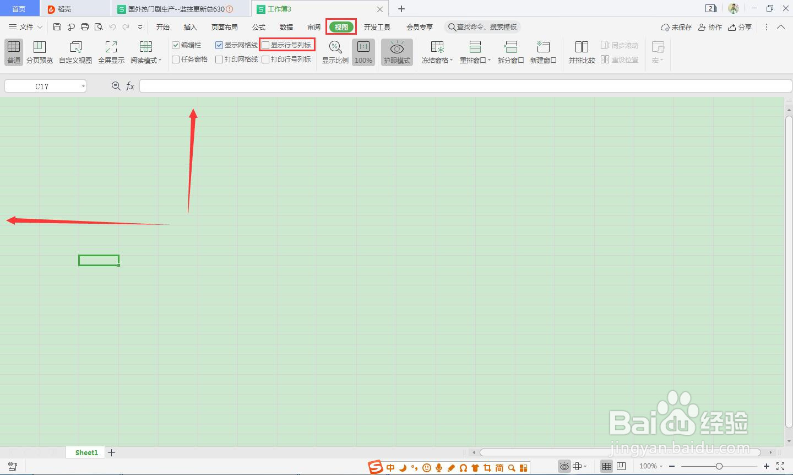Select normal view icon in status bar
793x475 pixels.
[606, 466]
